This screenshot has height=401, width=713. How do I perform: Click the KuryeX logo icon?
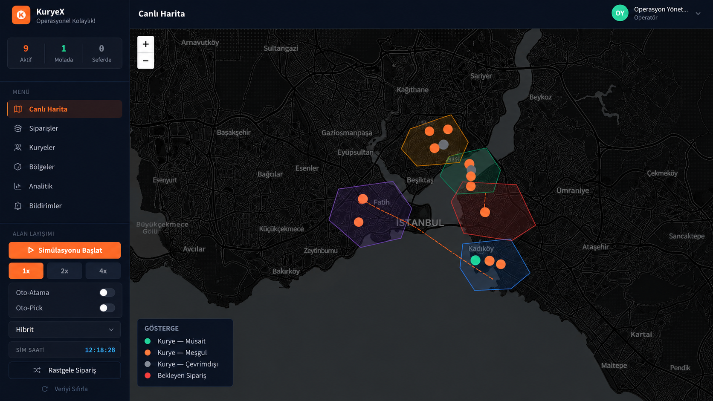tap(21, 15)
